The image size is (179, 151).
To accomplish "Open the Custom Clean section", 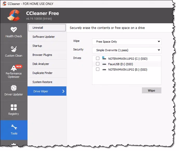I will pyautogui.click(x=14, y=52).
